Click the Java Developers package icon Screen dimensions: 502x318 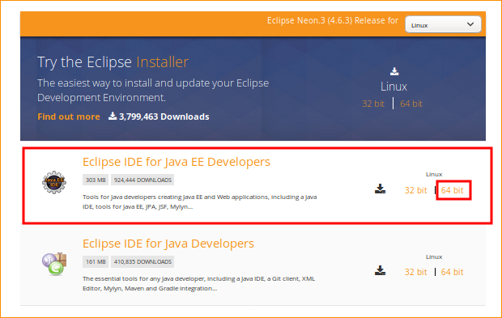[x=54, y=264]
